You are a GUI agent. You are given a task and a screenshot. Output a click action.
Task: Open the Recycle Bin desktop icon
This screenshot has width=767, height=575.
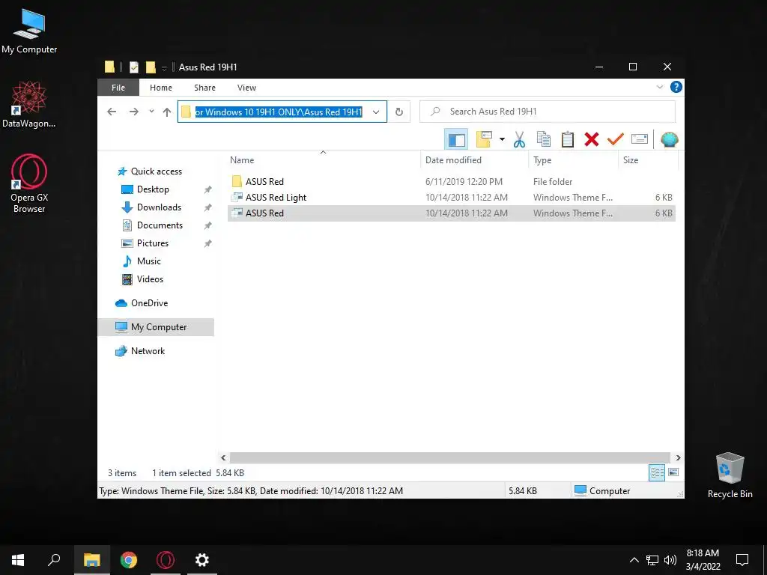[x=730, y=475]
